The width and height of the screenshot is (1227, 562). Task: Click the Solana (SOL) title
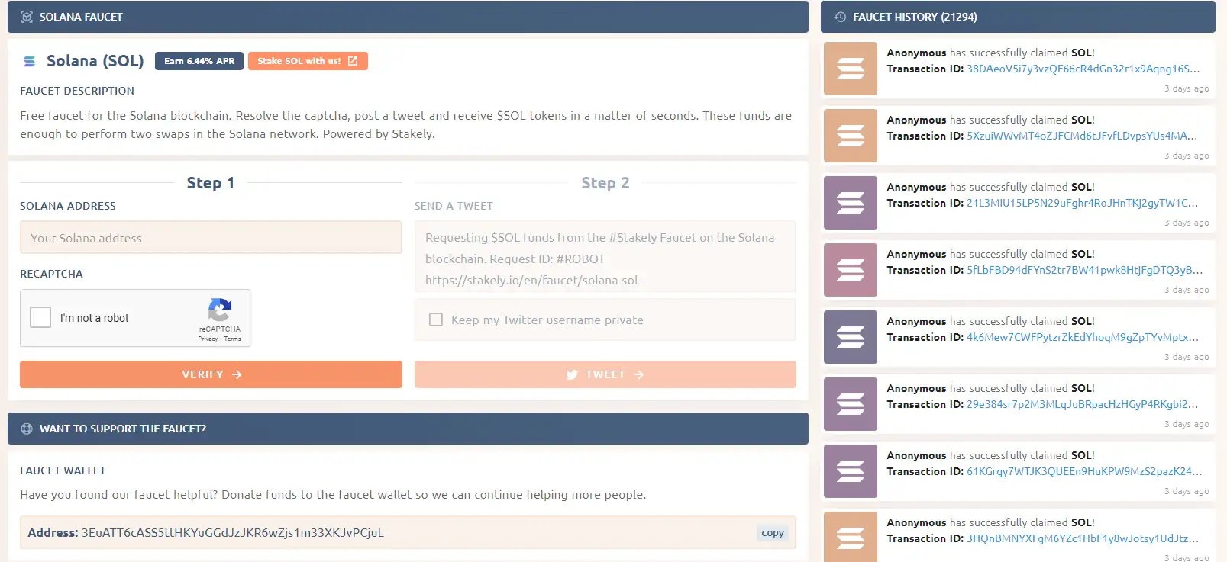tap(95, 61)
